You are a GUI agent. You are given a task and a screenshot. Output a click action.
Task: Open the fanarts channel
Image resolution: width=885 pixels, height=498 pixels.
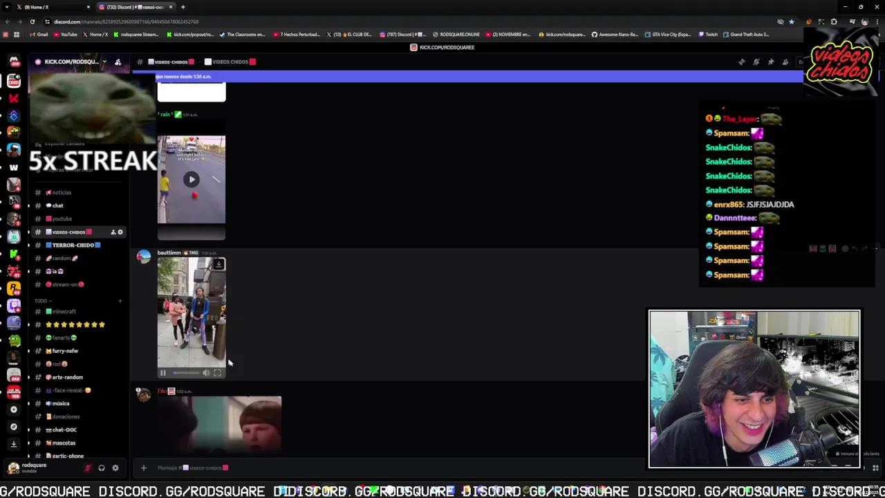point(77,338)
